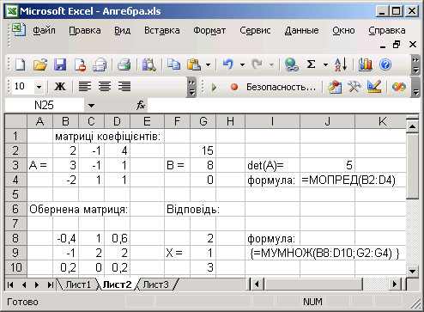Viewport: 424px width, 312px height.
Task: Switch to Лист1 sheet tab
Action: click(x=78, y=284)
